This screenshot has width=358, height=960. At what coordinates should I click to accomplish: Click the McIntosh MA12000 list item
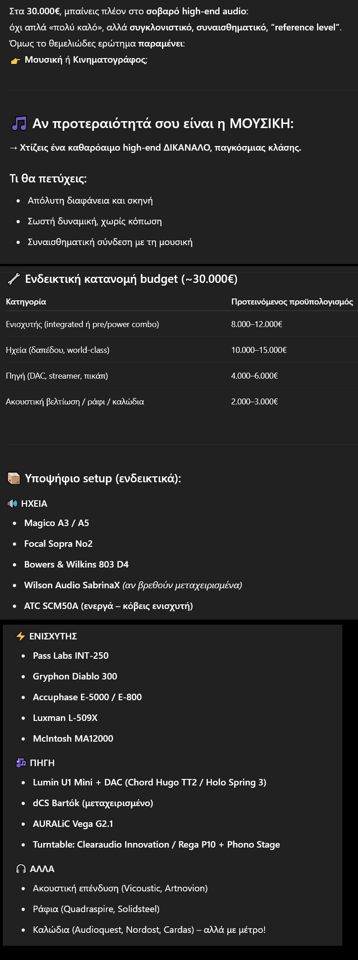click(x=73, y=738)
